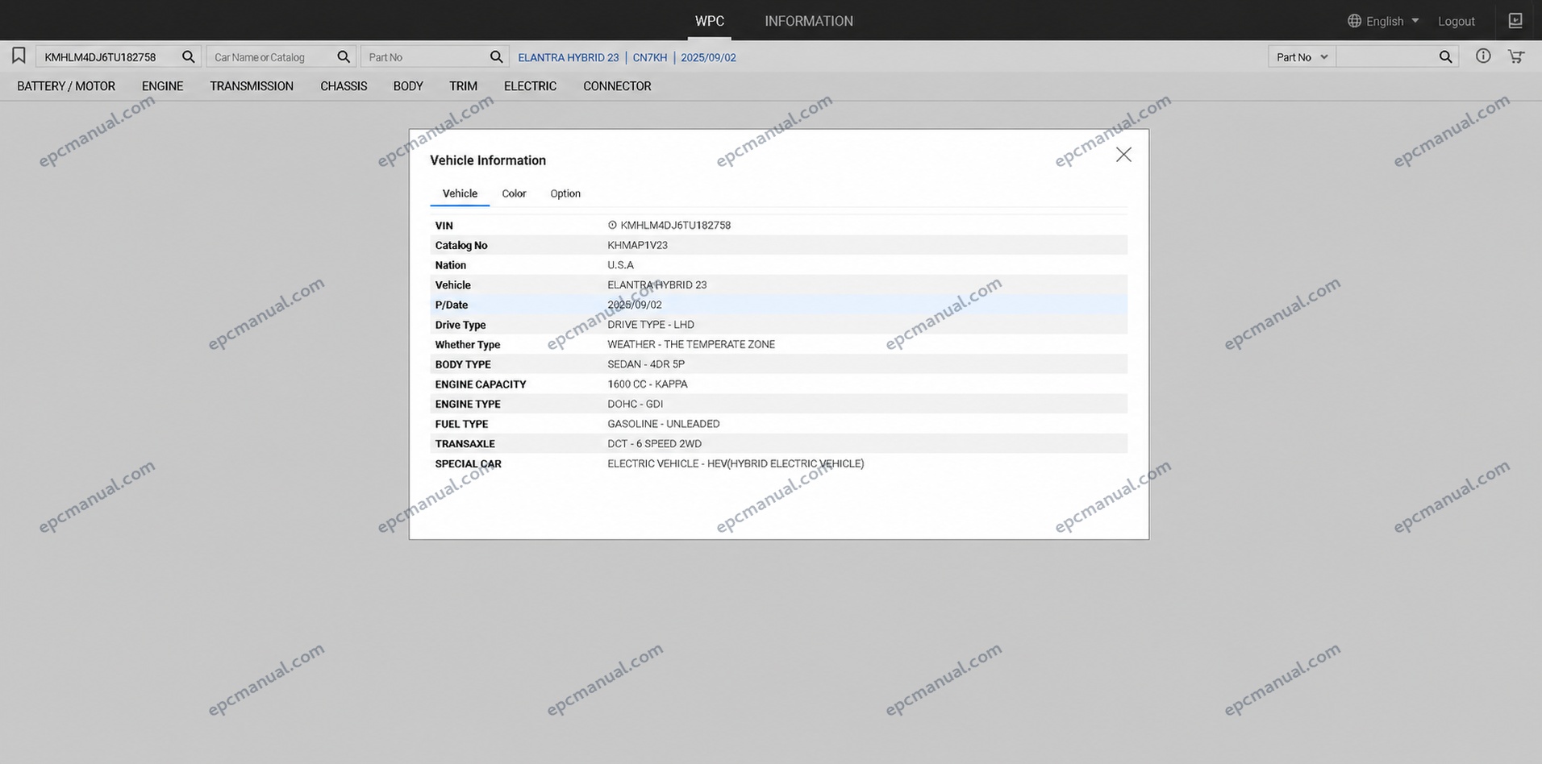Open the Color tab in Vehicle Information
The image size is (1542, 764).
click(514, 193)
